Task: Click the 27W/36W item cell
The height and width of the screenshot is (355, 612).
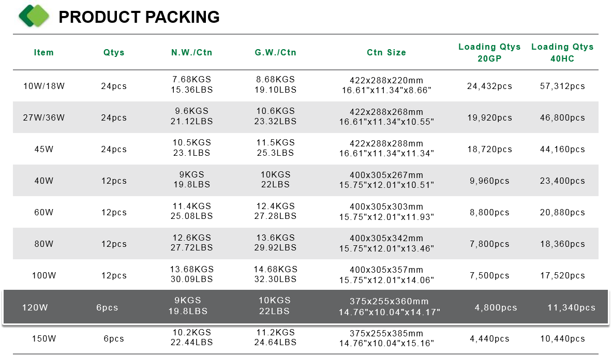Action: (x=43, y=117)
